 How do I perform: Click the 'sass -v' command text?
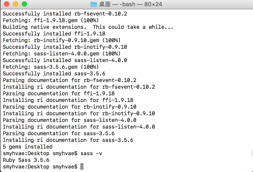pyautogui.click(x=91, y=153)
